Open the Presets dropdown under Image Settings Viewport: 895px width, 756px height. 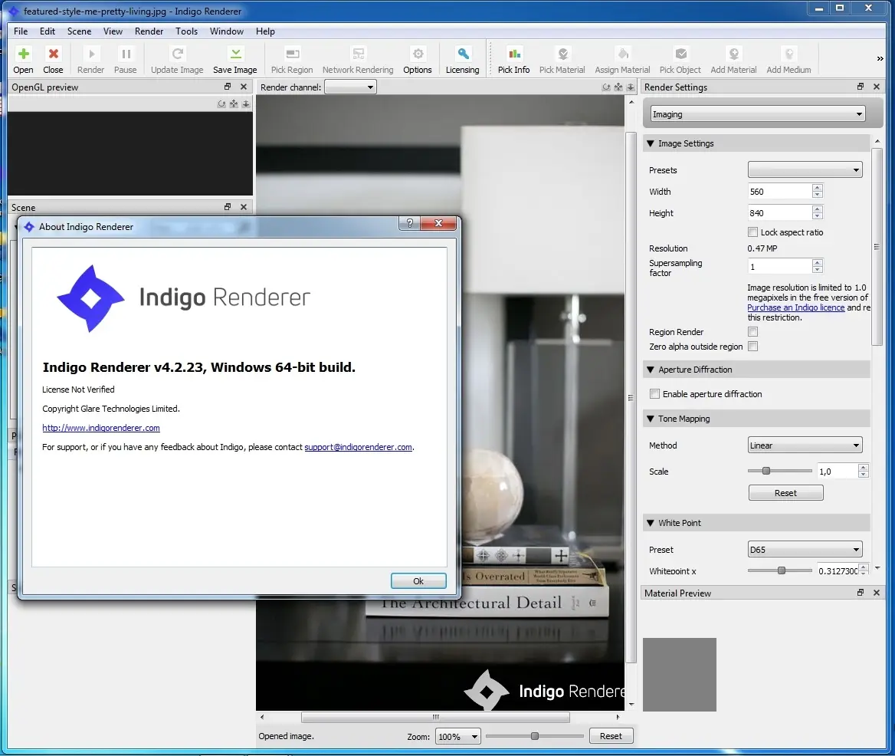click(805, 169)
